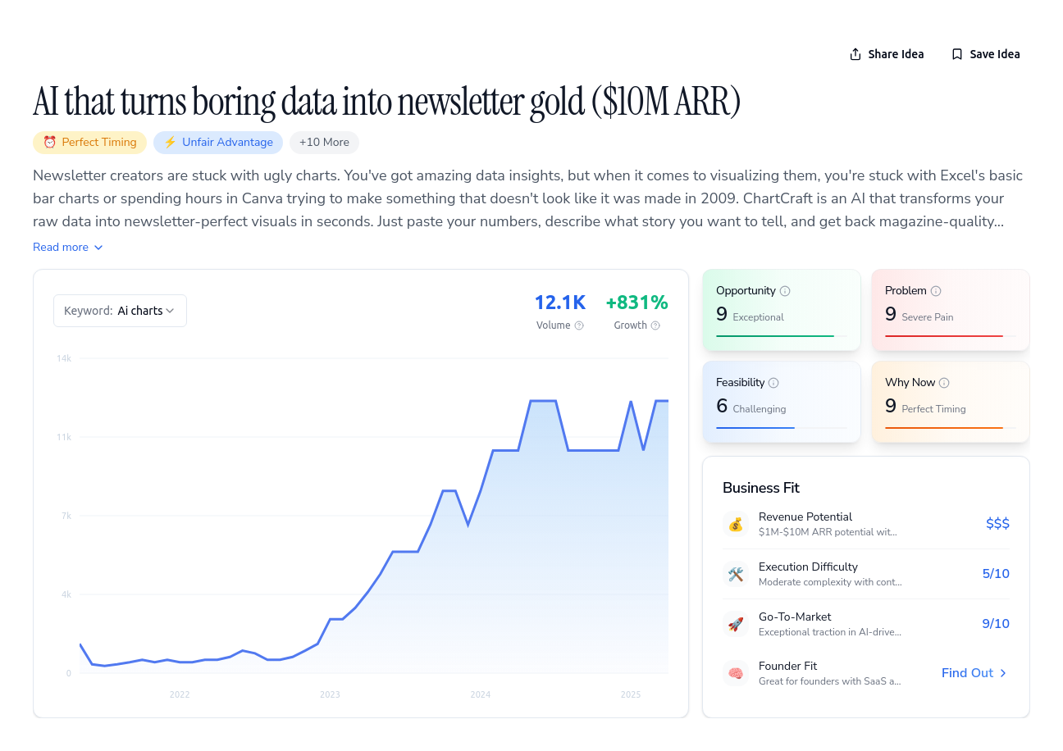Click the '$1M-$10M ARR potential' description text
1063x751 pixels.
coord(828,532)
